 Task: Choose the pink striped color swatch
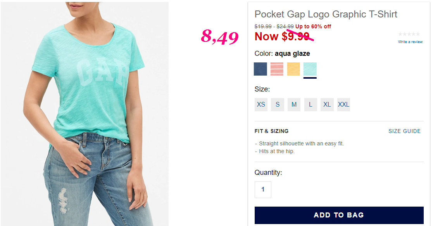click(x=277, y=69)
